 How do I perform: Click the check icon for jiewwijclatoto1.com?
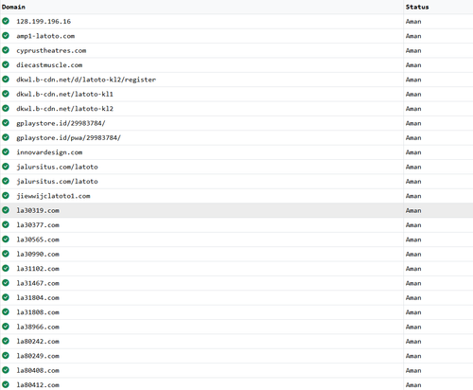tap(6, 196)
